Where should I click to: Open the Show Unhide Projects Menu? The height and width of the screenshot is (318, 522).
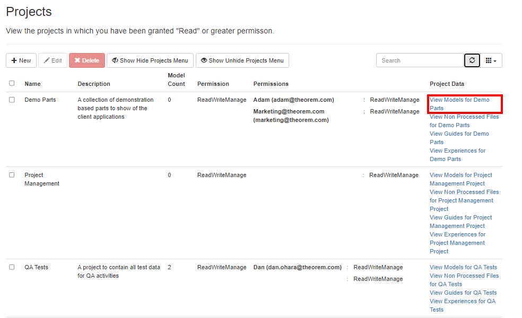[242, 60]
